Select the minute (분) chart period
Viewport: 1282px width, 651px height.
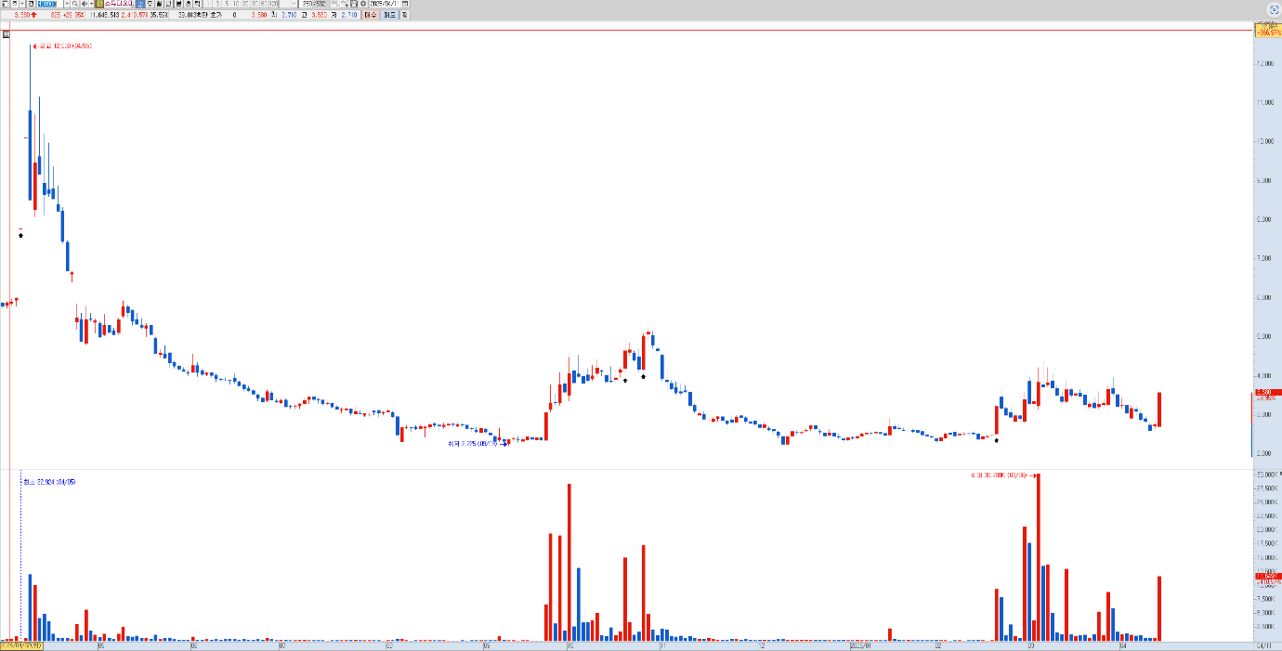point(178,5)
